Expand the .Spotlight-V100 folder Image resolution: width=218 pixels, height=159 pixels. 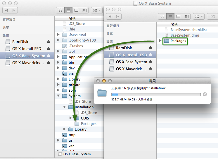click(x=58, y=40)
